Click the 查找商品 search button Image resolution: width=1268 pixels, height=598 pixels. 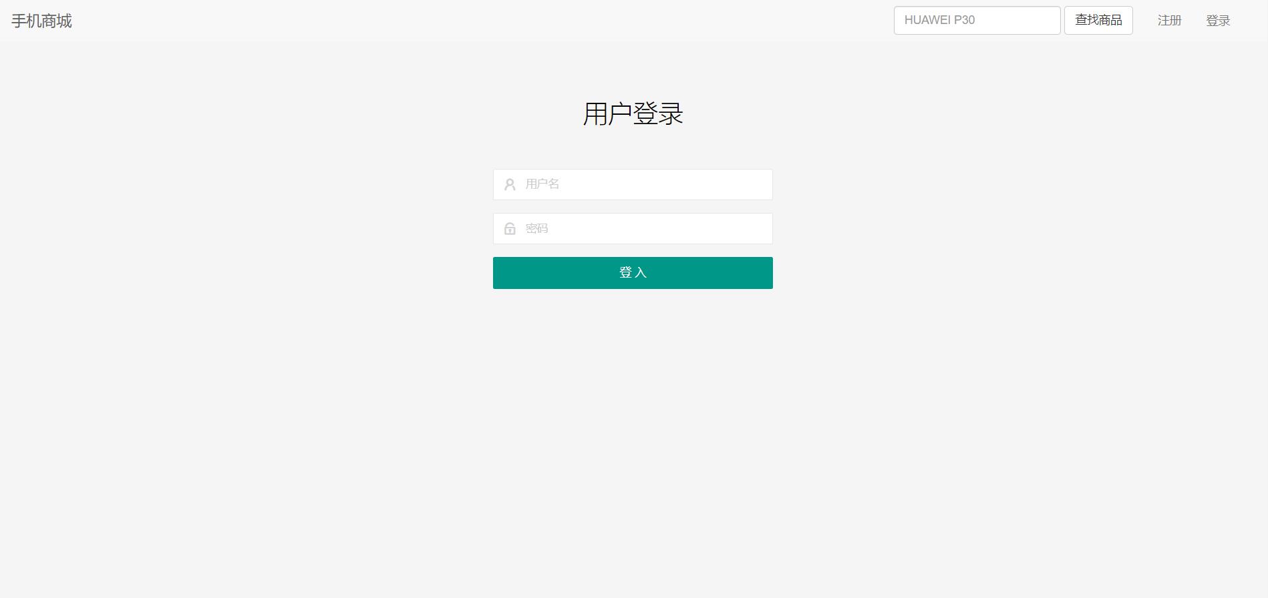pyautogui.click(x=1098, y=20)
